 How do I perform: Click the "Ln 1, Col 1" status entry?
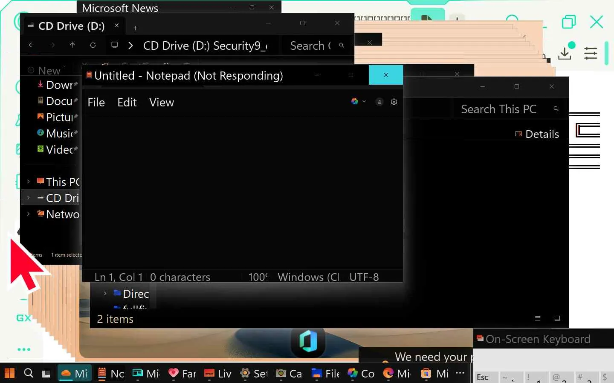click(x=119, y=277)
